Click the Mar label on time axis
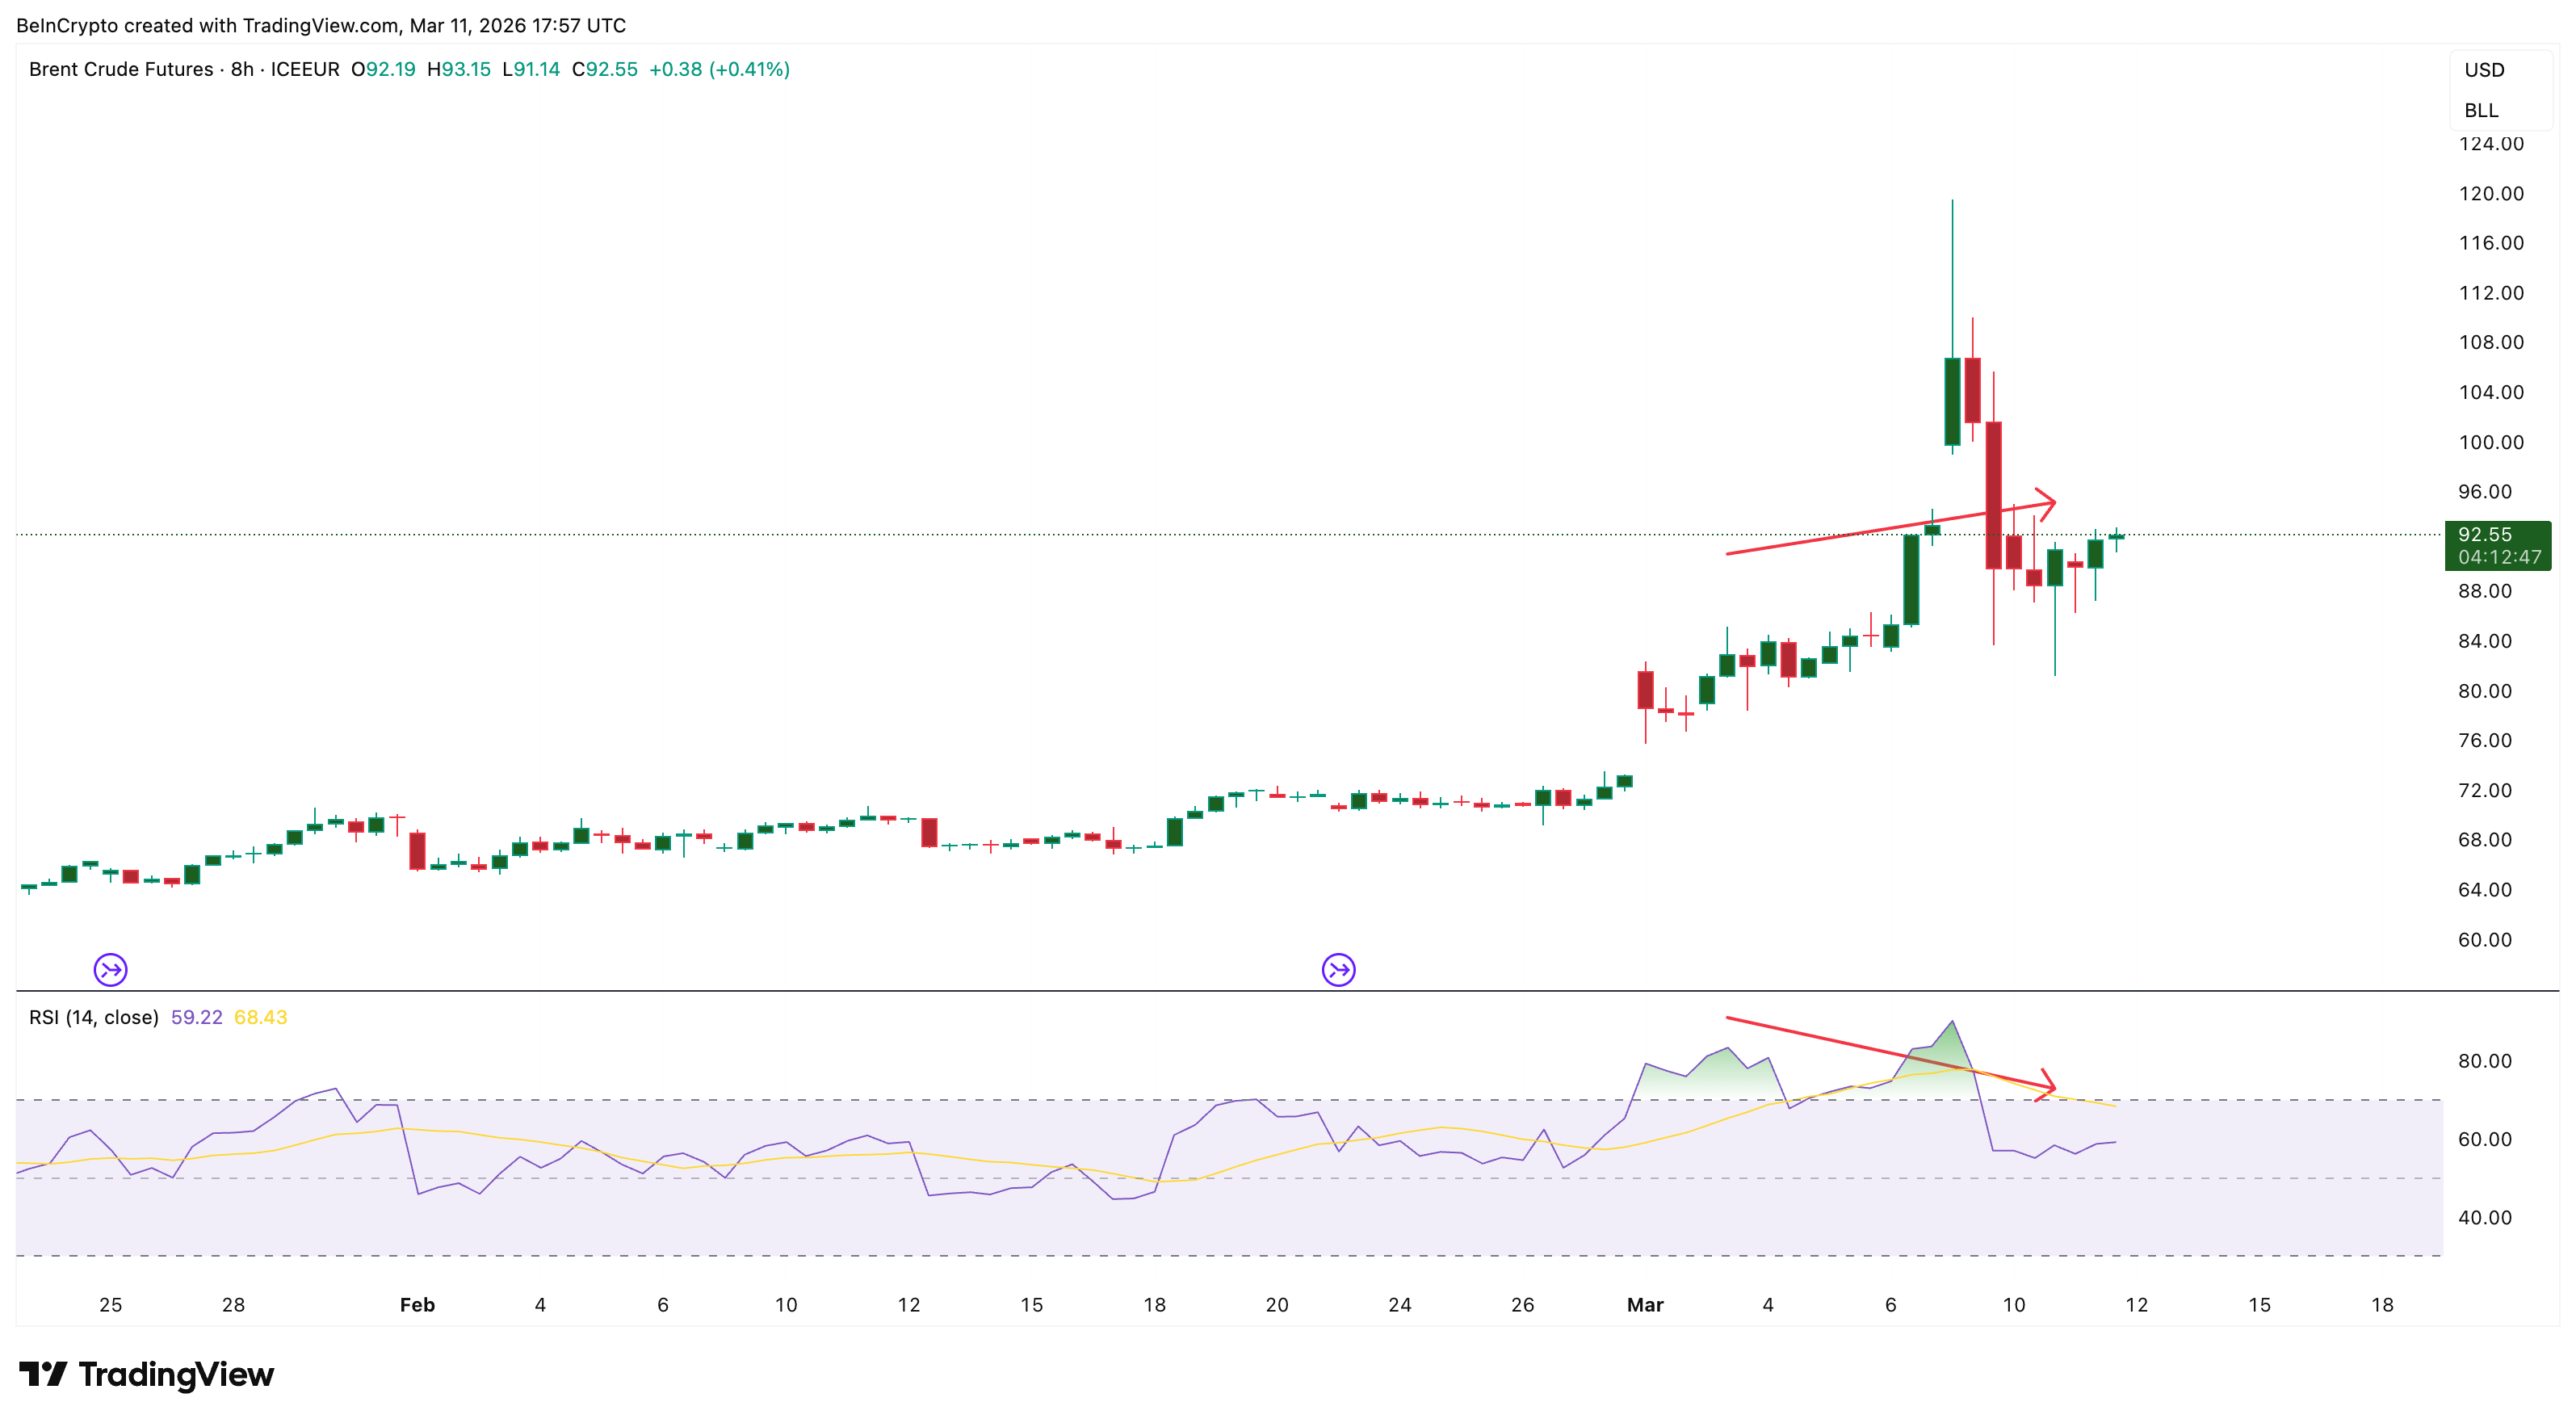The height and width of the screenshot is (1423, 2576). (x=1645, y=1304)
